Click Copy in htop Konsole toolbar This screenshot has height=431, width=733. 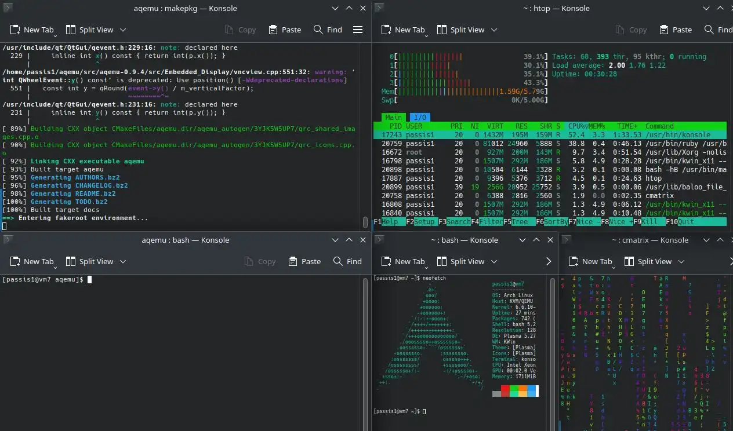(630, 30)
